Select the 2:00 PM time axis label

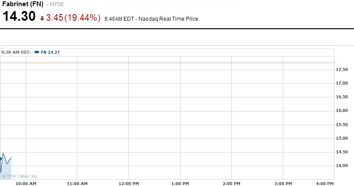[231, 182]
